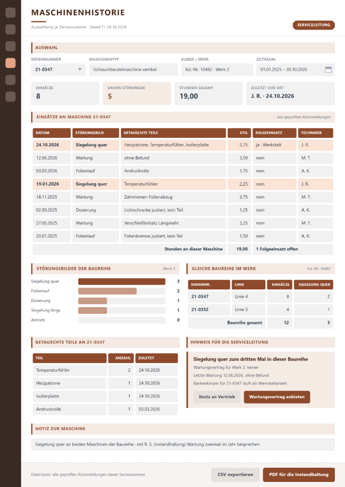345x487 pixels.
Task: Click the Temperaturfühler row in parts table
Action: point(105,370)
